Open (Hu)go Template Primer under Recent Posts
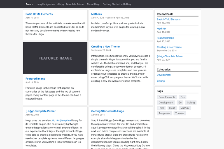 click(x=170, y=56)
